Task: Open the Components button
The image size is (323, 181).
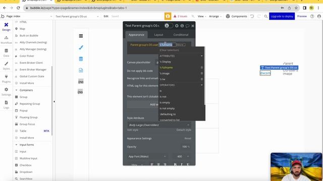Action: 237,16
